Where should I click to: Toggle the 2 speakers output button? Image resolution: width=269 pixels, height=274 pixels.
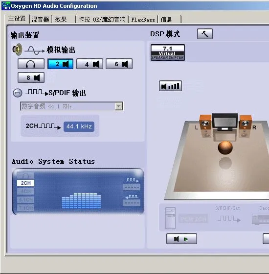60,64
